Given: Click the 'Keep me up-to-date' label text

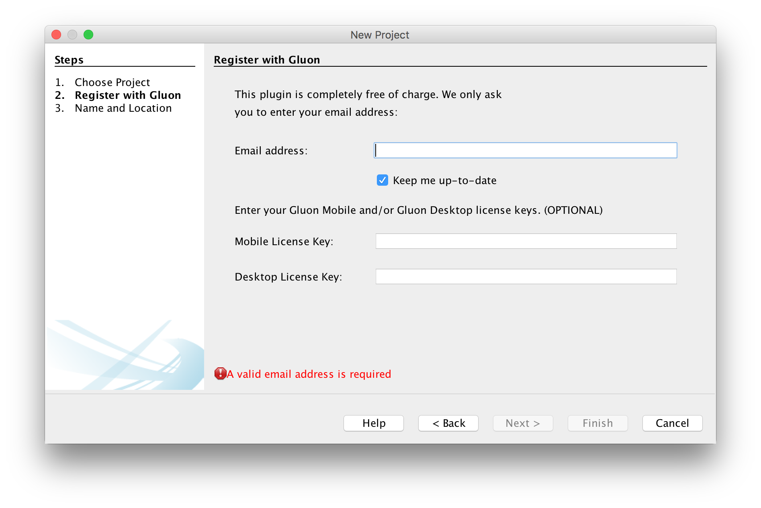Looking at the screenshot, I should pyautogui.click(x=445, y=180).
